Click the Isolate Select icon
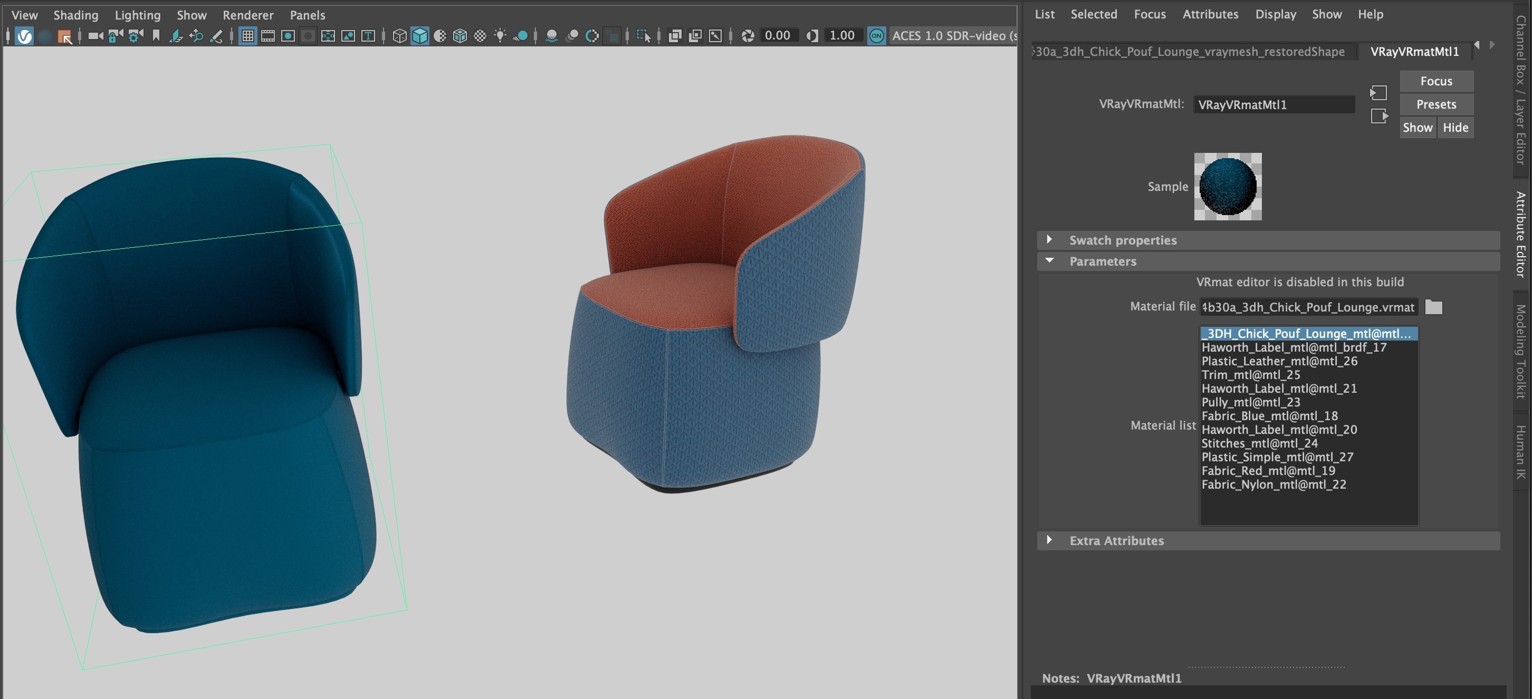Screen dimensions: 1532x699 (x=644, y=36)
